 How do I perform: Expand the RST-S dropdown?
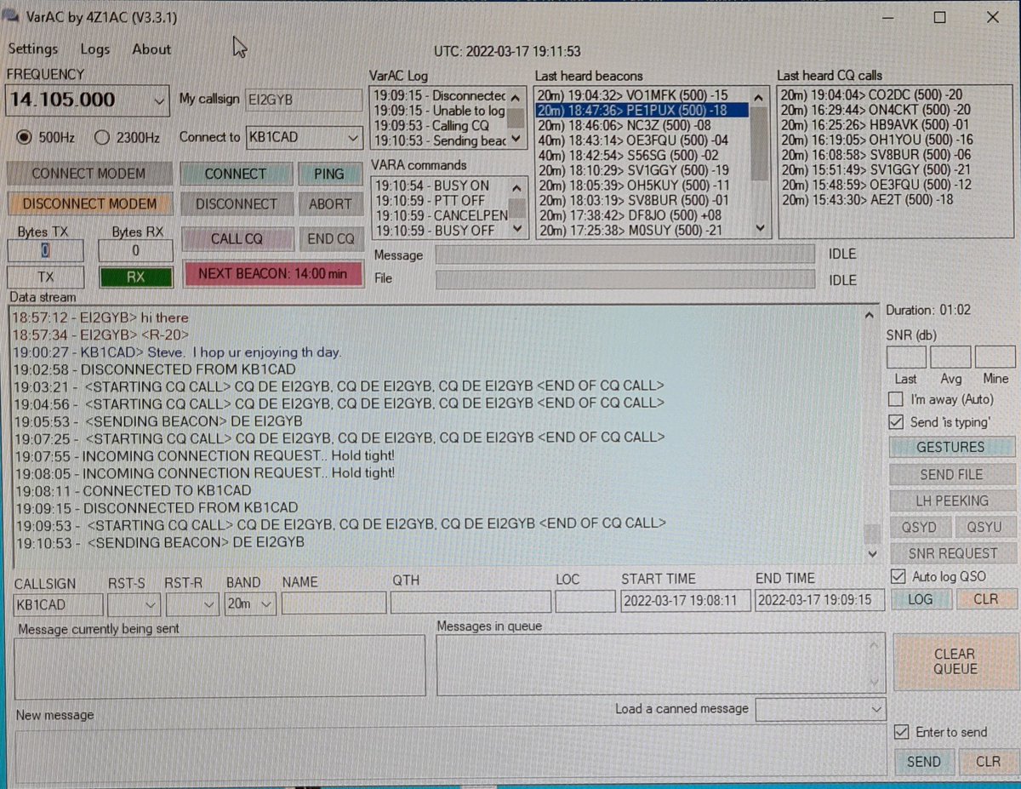pyautogui.click(x=151, y=604)
